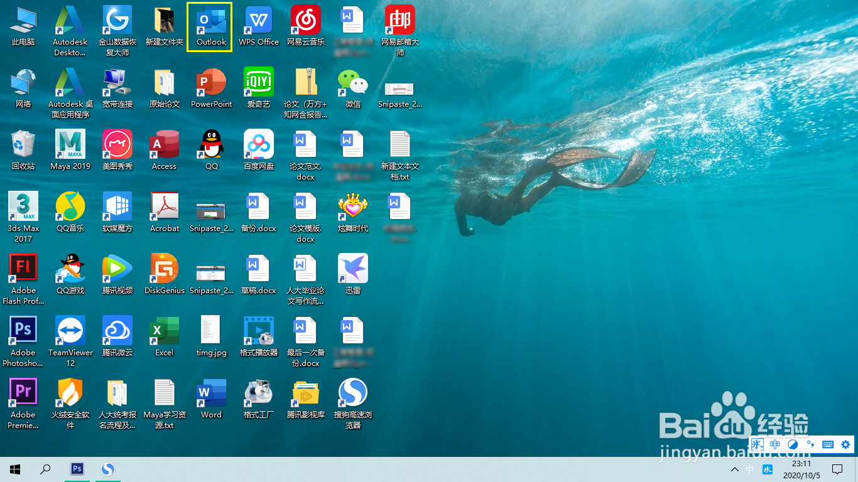
Task: Toggle punctuation mode in IME bar
Action: (810, 444)
